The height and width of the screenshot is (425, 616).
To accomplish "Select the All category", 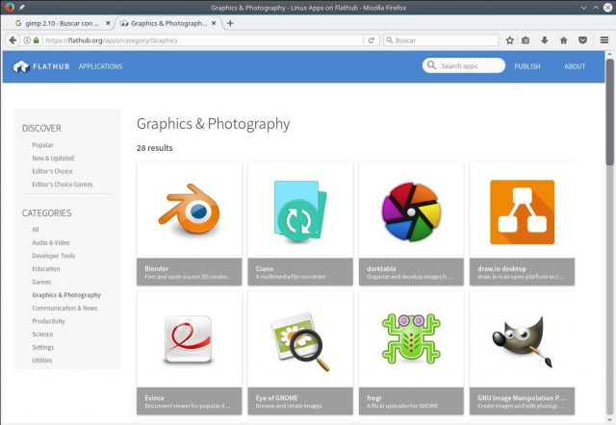I will 36,230.
